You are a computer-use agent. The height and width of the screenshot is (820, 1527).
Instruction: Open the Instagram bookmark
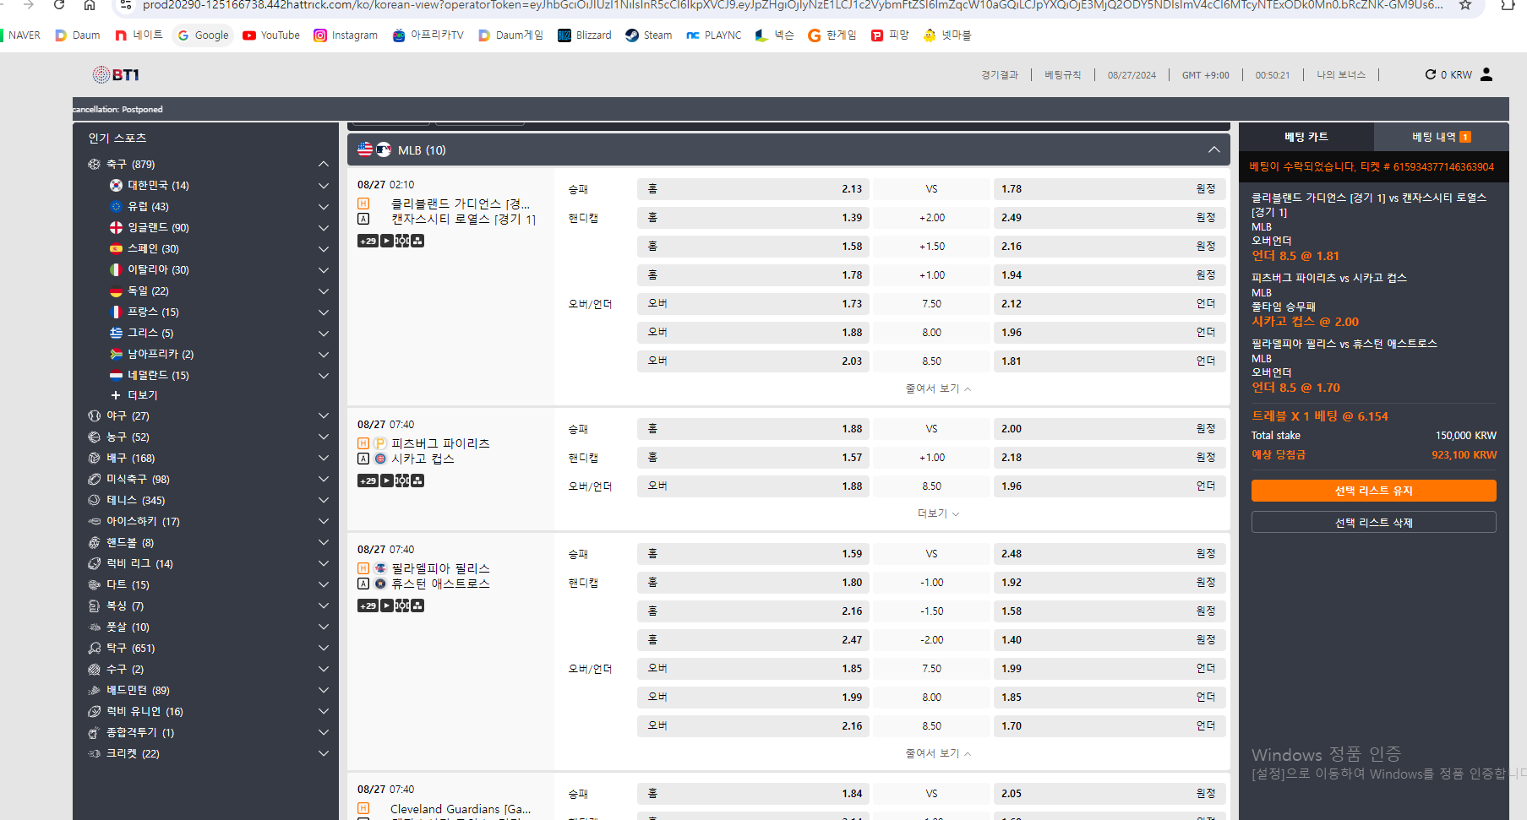(x=346, y=35)
